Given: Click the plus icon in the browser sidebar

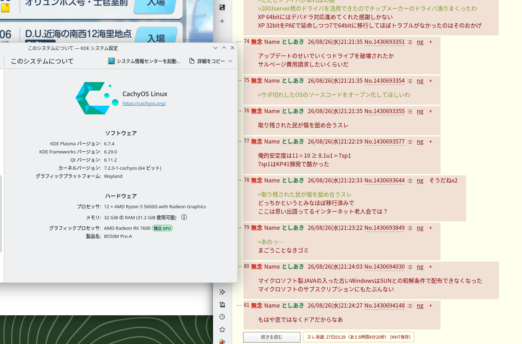Looking at the screenshot, I should (222, 21).
